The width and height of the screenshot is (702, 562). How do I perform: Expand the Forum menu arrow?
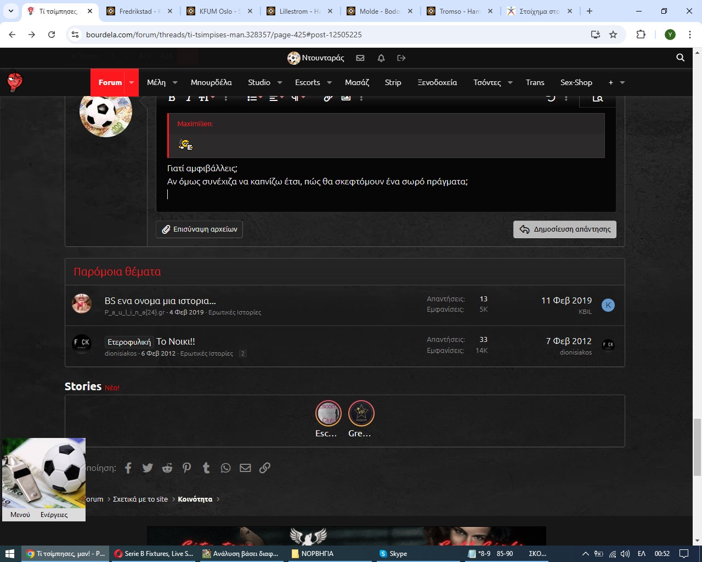pyautogui.click(x=132, y=82)
